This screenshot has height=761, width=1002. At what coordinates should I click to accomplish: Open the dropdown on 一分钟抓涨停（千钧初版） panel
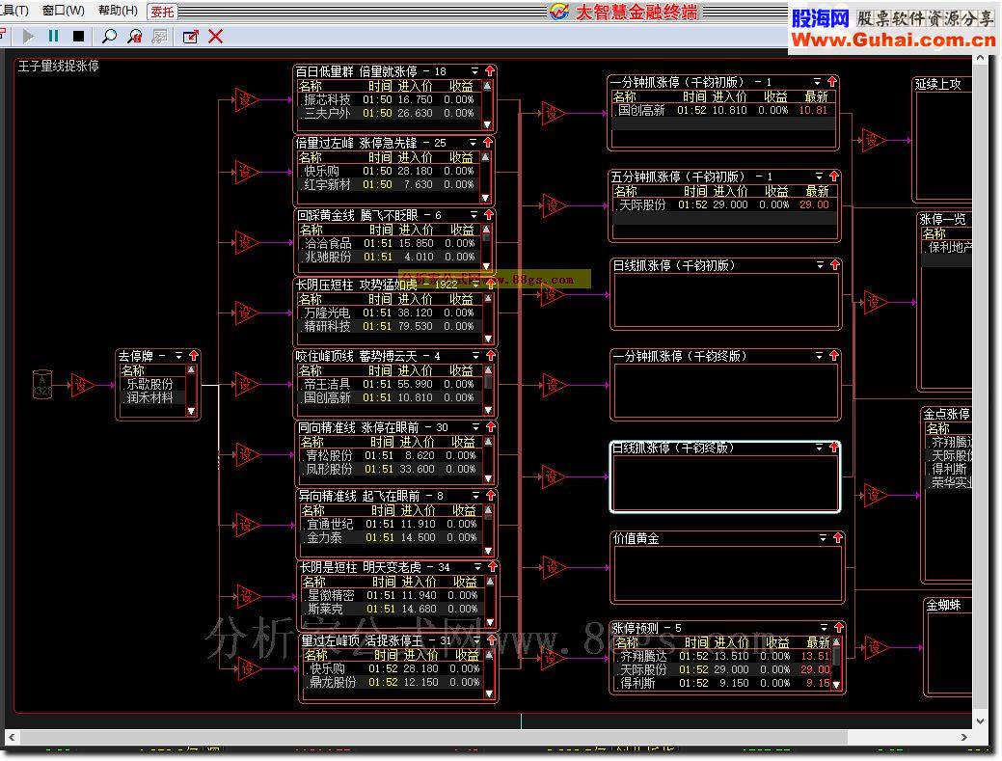coord(818,82)
